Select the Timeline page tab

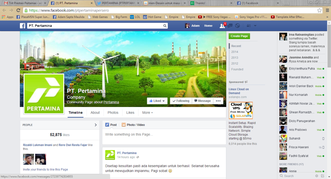(x=76, y=113)
